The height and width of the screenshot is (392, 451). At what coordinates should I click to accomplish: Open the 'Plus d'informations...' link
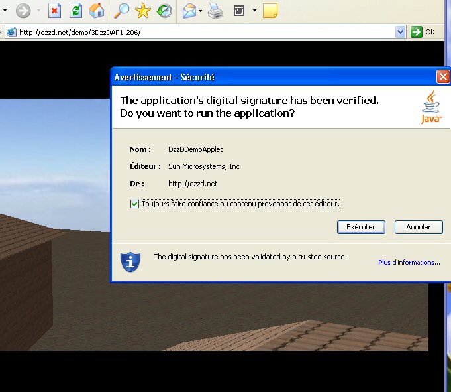(409, 263)
